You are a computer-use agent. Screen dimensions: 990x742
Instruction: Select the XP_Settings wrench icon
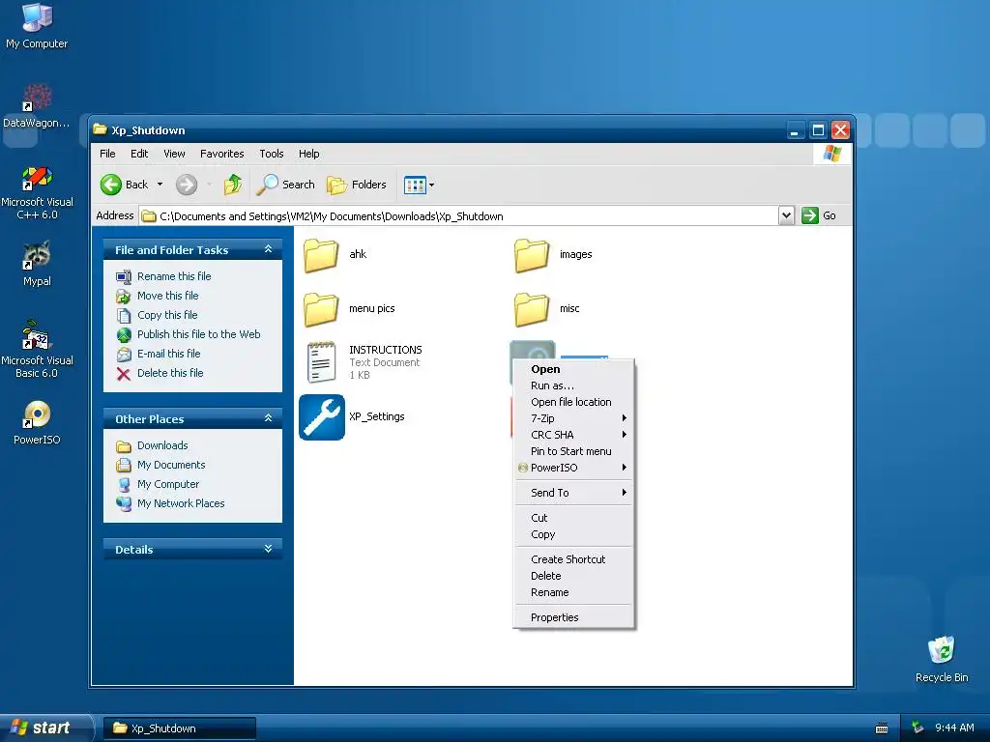322,417
